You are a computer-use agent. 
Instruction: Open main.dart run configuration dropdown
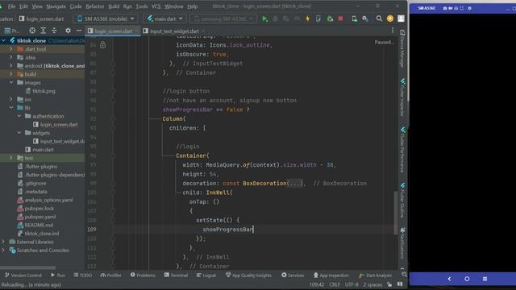point(164,19)
